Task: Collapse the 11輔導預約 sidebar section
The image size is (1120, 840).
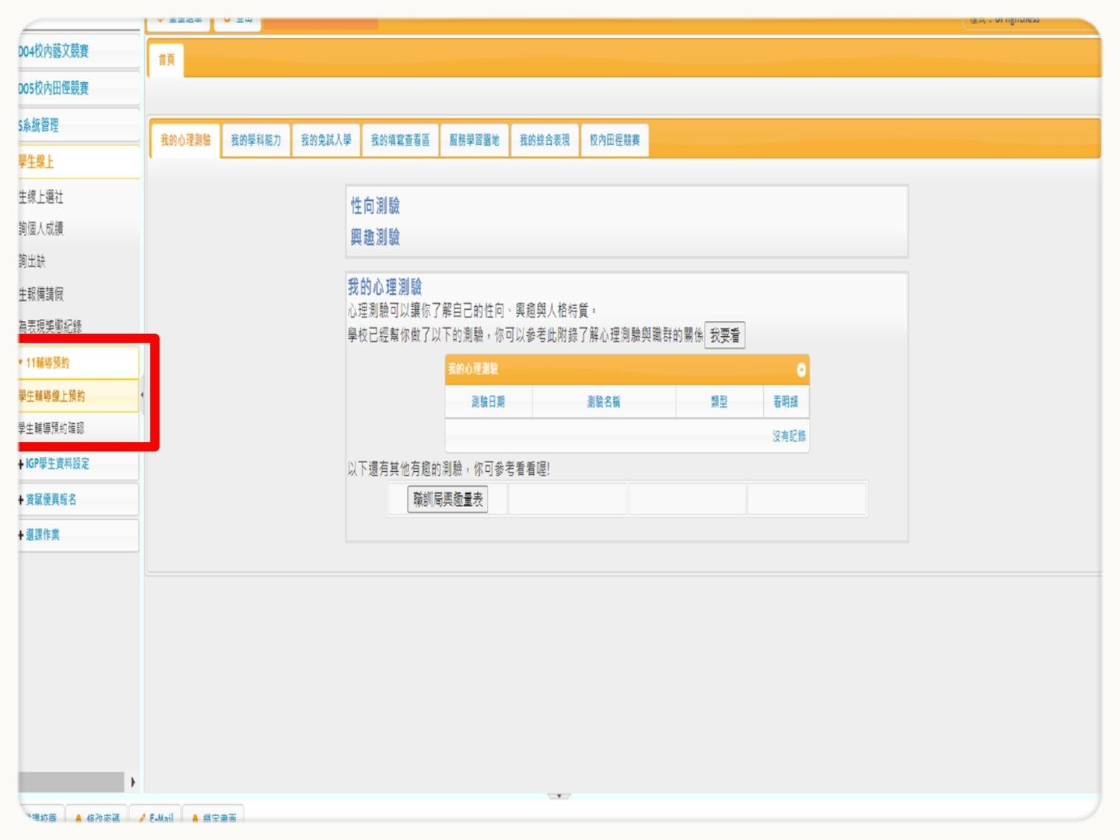Action: pyautogui.click(x=46, y=363)
